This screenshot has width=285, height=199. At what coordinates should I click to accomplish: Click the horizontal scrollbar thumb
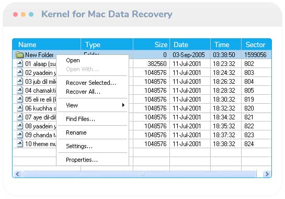(140, 174)
